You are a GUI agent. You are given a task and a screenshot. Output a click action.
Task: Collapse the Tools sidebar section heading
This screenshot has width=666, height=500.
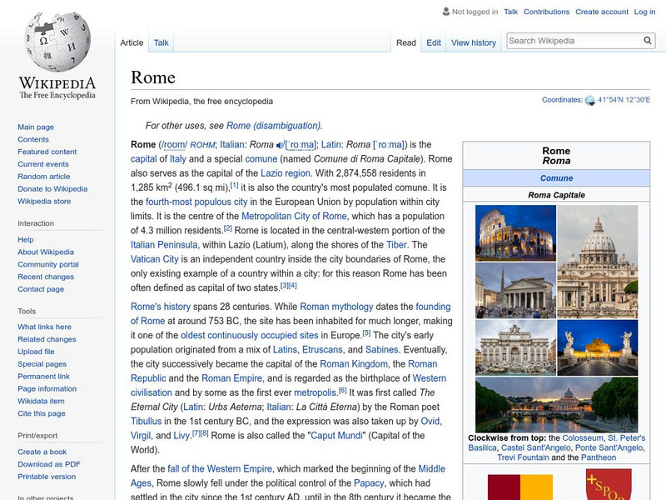tap(27, 311)
